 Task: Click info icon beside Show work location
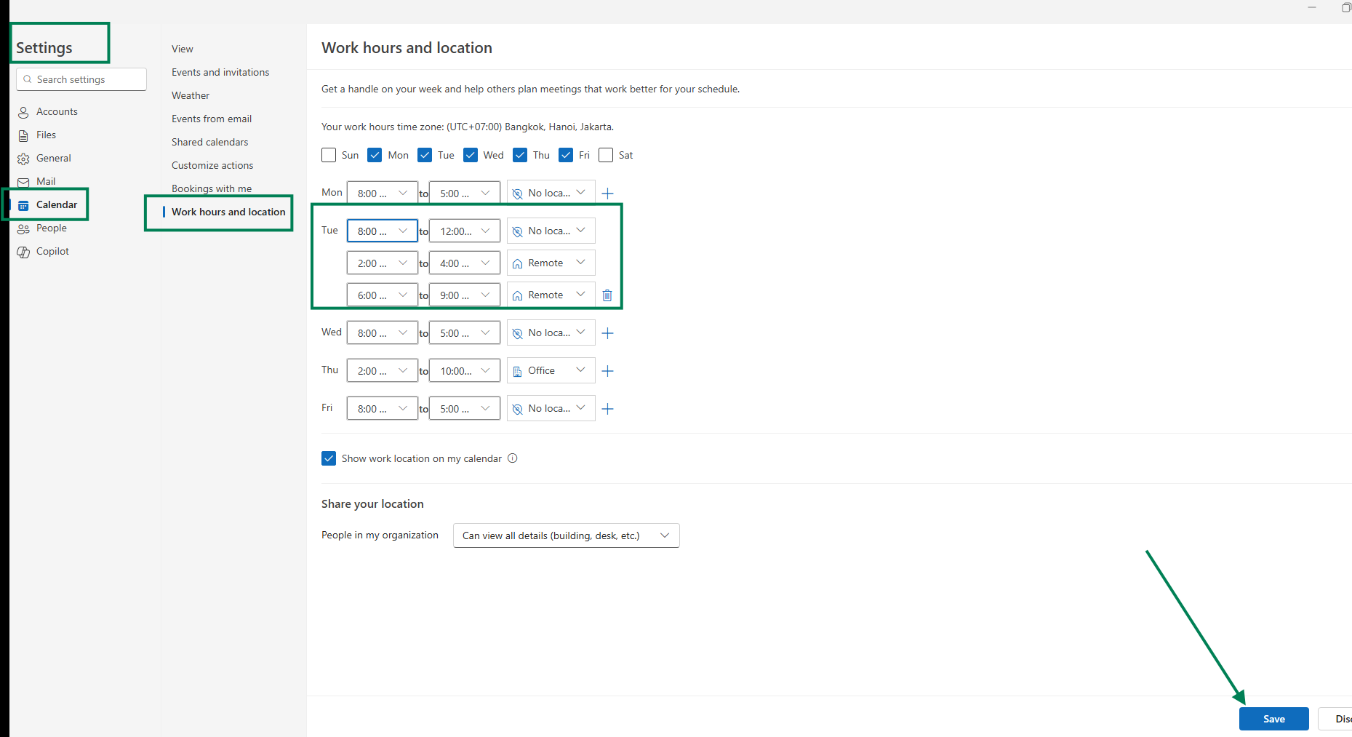[513, 458]
